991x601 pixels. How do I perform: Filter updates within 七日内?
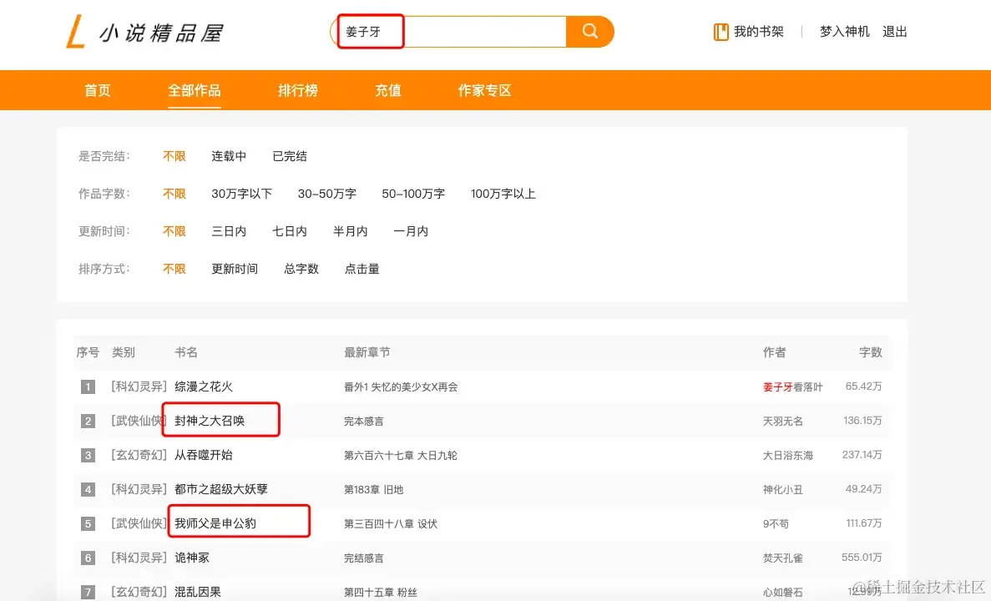[x=290, y=231]
